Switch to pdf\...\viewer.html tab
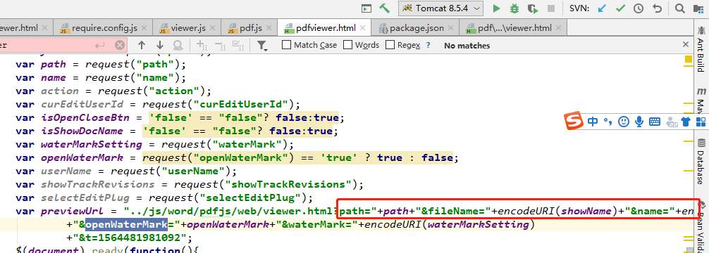709x253 pixels. tap(513, 28)
